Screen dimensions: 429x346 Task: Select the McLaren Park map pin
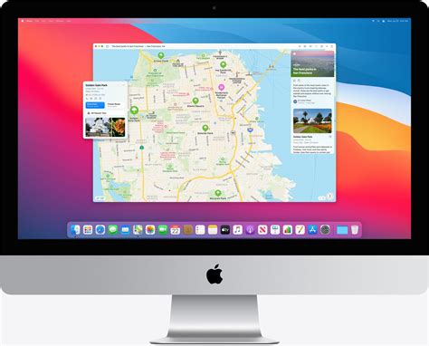pos(218,193)
